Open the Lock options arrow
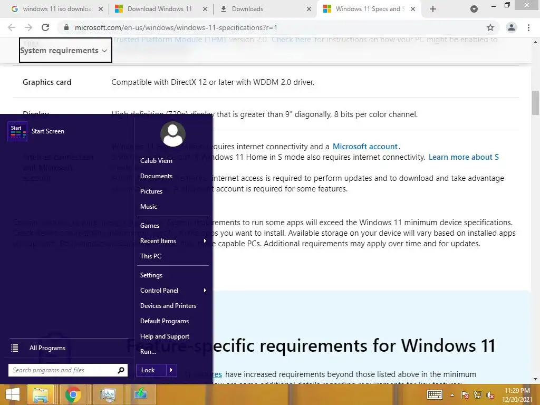Screen dimensions: 540x405 pos(171,370)
